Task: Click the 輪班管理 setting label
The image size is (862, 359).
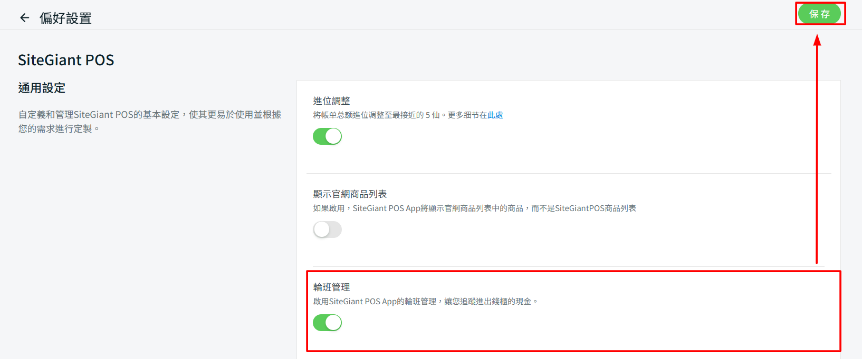Action: pos(331,287)
